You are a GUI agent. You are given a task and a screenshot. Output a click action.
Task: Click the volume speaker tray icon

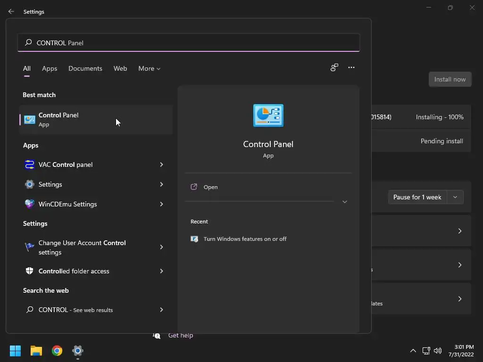(x=438, y=351)
